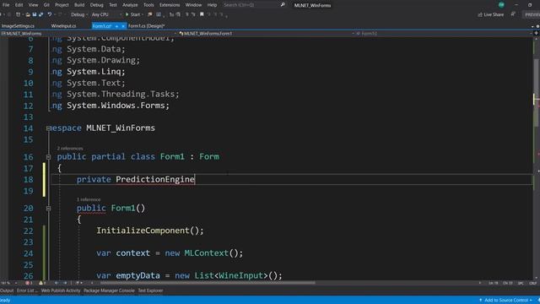Click the bookmark icon in toolbar

click(202, 14)
